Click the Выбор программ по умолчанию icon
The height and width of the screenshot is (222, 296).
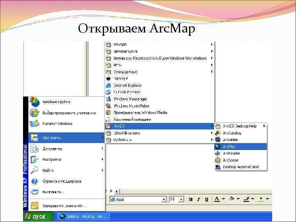(35, 113)
